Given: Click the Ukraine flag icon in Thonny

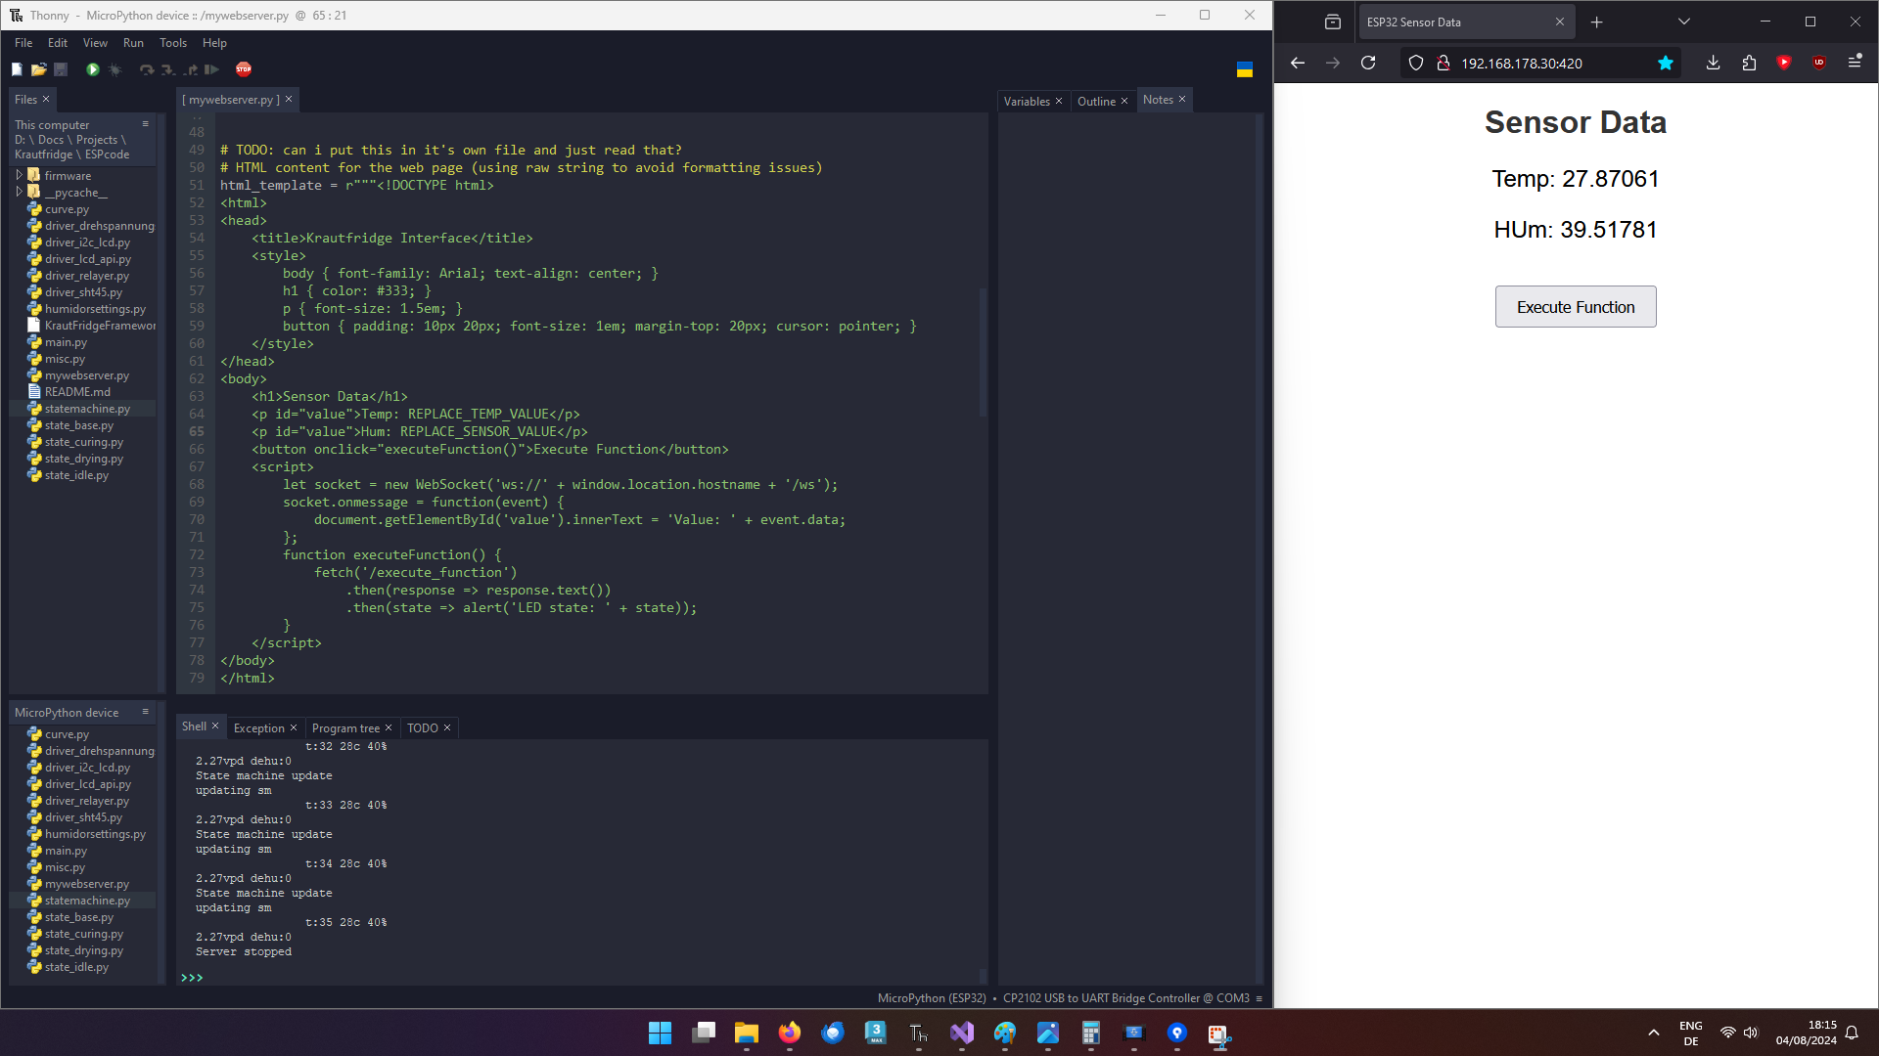Looking at the screenshot, I should [x=1245, y=69].
